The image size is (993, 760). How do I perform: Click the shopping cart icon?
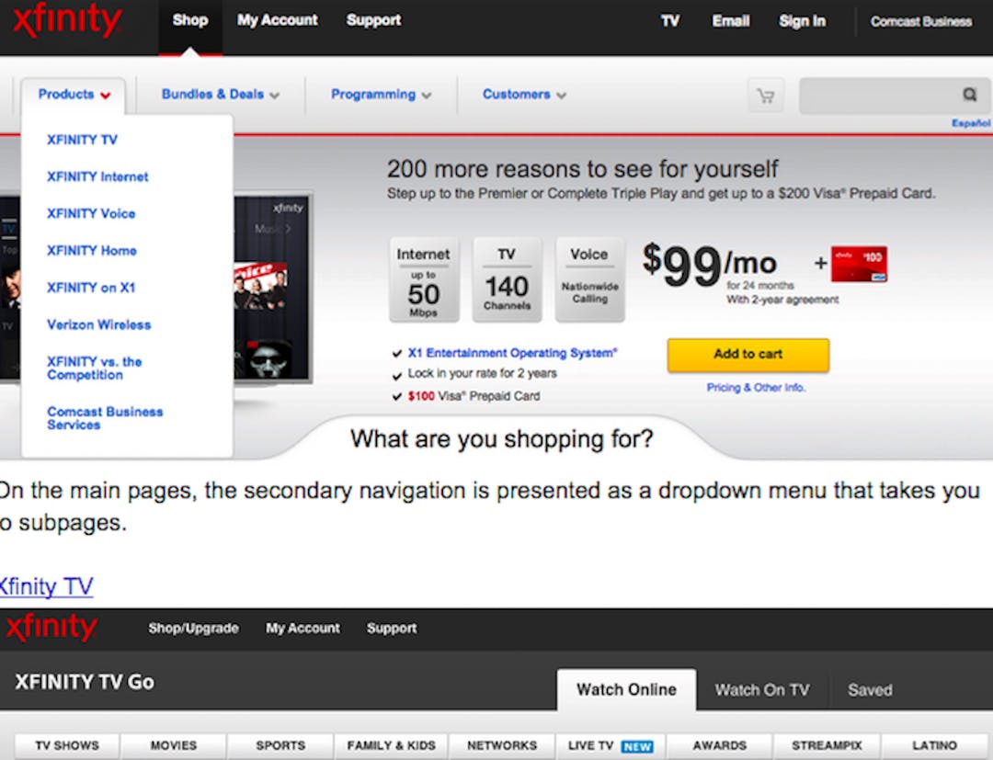pos(766,95)
